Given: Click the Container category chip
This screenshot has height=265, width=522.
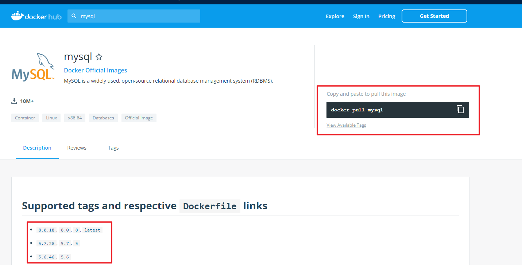Looking at the screenshot, I should 25,118.
